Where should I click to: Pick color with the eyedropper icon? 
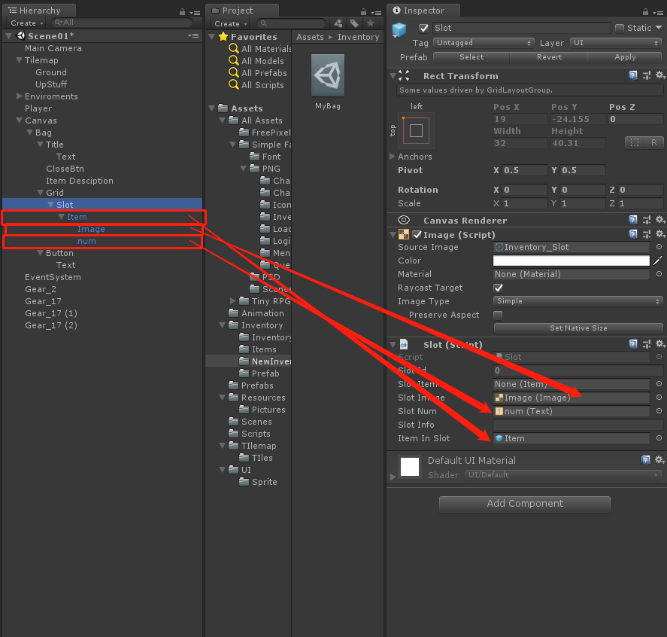(x=658, y=261)
